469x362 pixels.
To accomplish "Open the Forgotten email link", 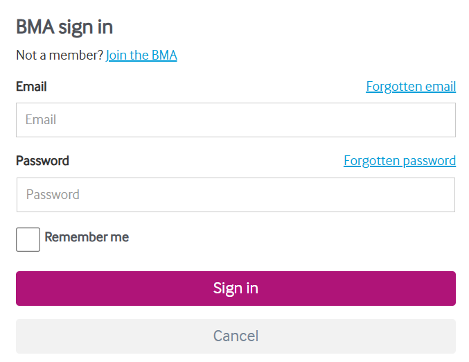I will 410,87.
